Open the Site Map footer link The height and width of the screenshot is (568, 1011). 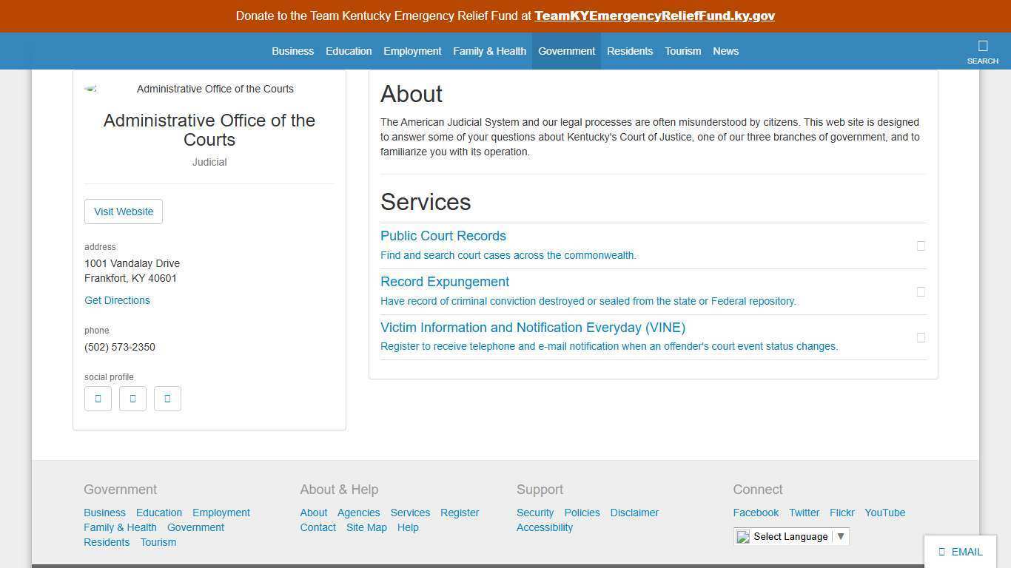pos(366,527)
